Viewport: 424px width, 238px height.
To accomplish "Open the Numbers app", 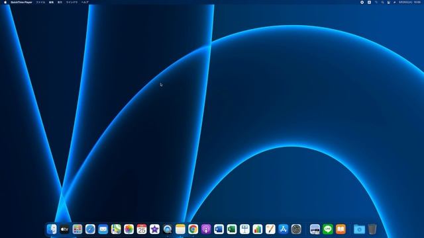I will point(258,229).
